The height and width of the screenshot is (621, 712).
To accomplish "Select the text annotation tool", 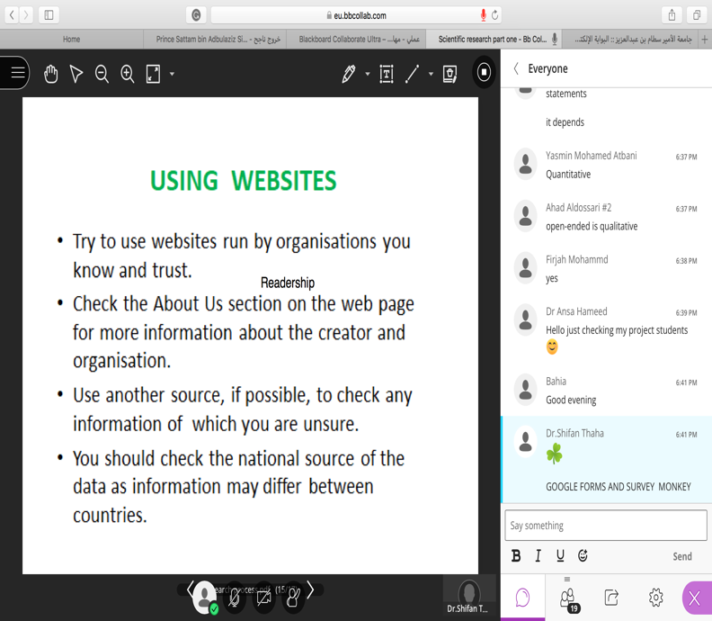I will click(387, 74).
